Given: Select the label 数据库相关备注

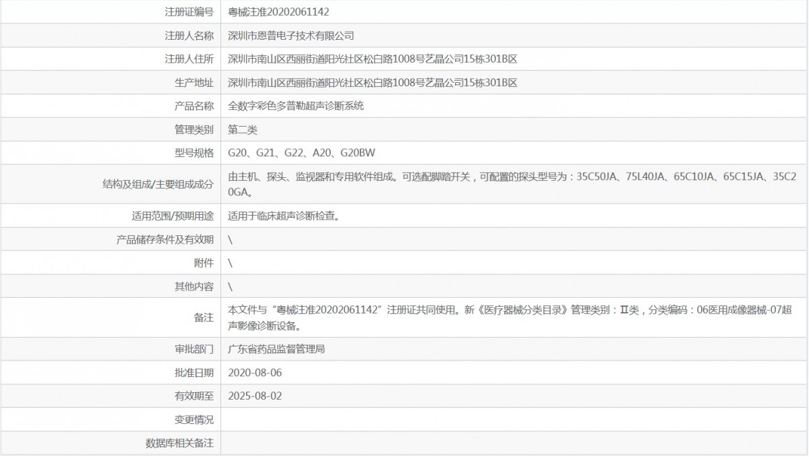Looking at the screenshot, I should coord(179,443).
